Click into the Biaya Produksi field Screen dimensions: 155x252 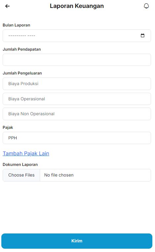click(x=77, y=84)
